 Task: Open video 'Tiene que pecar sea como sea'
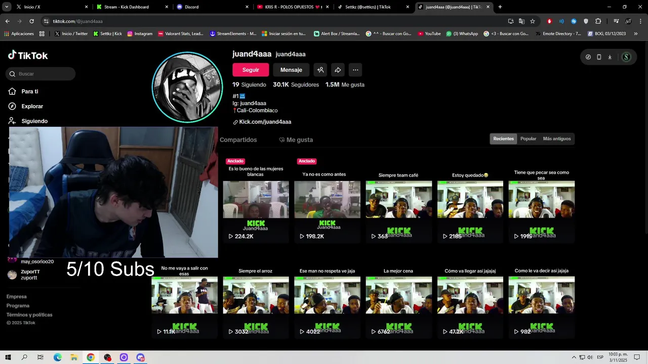[x=541, y=200]
